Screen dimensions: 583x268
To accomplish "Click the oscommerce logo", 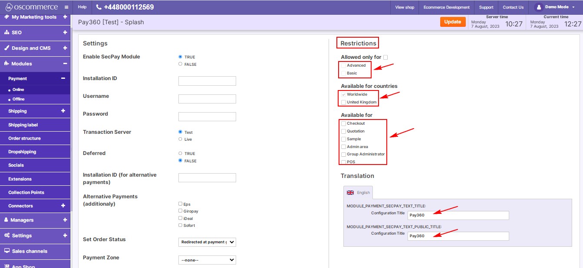I will click(31, 7).
